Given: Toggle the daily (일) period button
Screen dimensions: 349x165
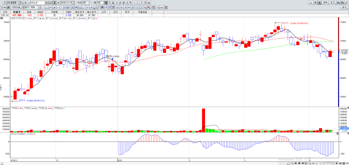Looking at the screenshot, I should (106, 2).
